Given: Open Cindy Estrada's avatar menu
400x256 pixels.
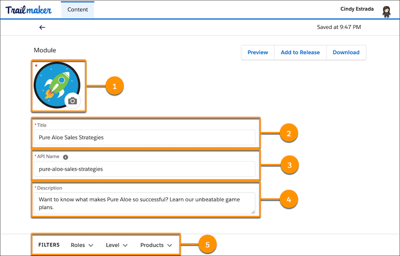Looking at the screenshot, I should (x=386, y=11).
